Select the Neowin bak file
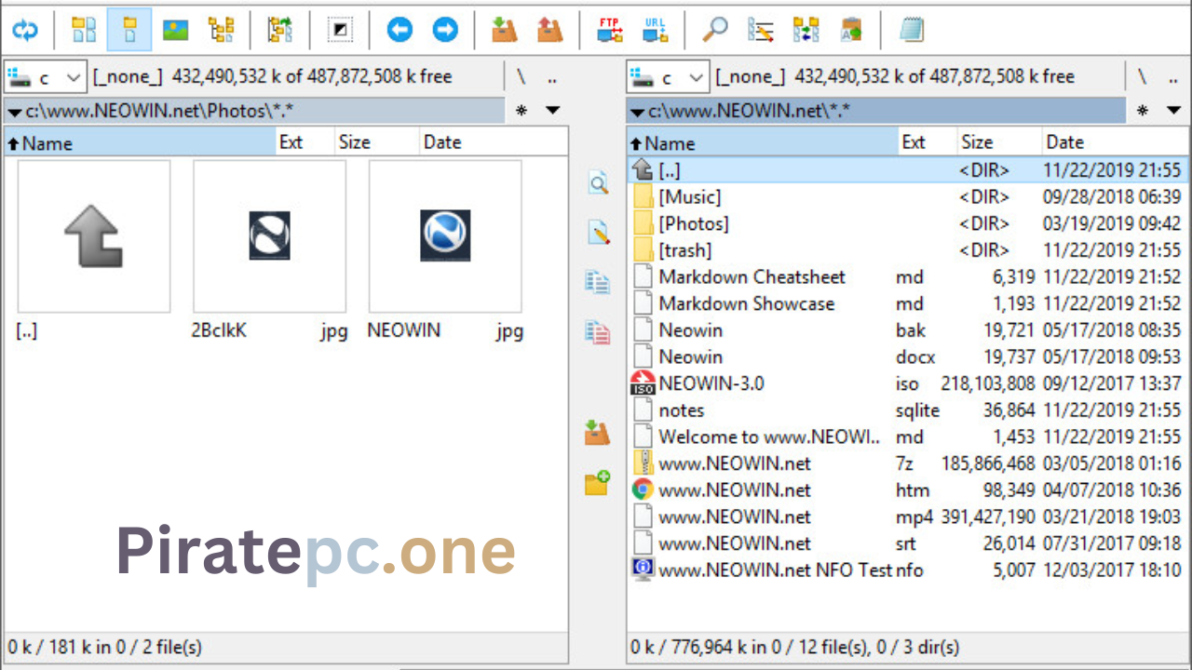The image size is (1192, 670). tap(908, 330)
